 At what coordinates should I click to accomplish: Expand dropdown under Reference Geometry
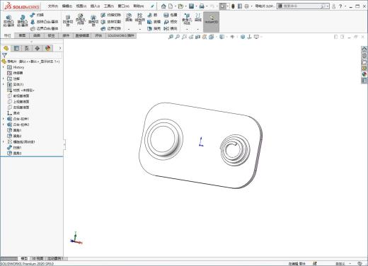[x=187, y=29]
